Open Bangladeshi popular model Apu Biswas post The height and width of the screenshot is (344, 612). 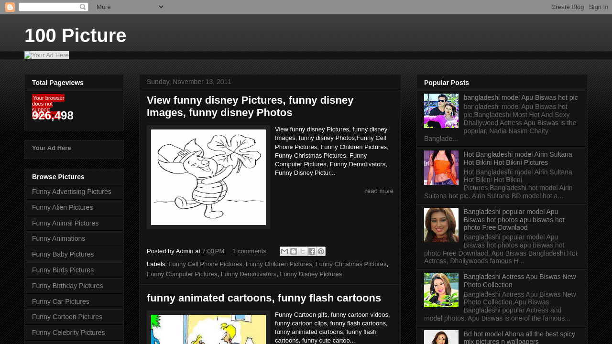(x=514, y=220)
